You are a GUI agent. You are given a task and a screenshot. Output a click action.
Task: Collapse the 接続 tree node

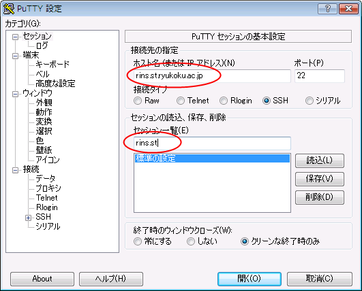pyautogui.click(x=15, y=170)
